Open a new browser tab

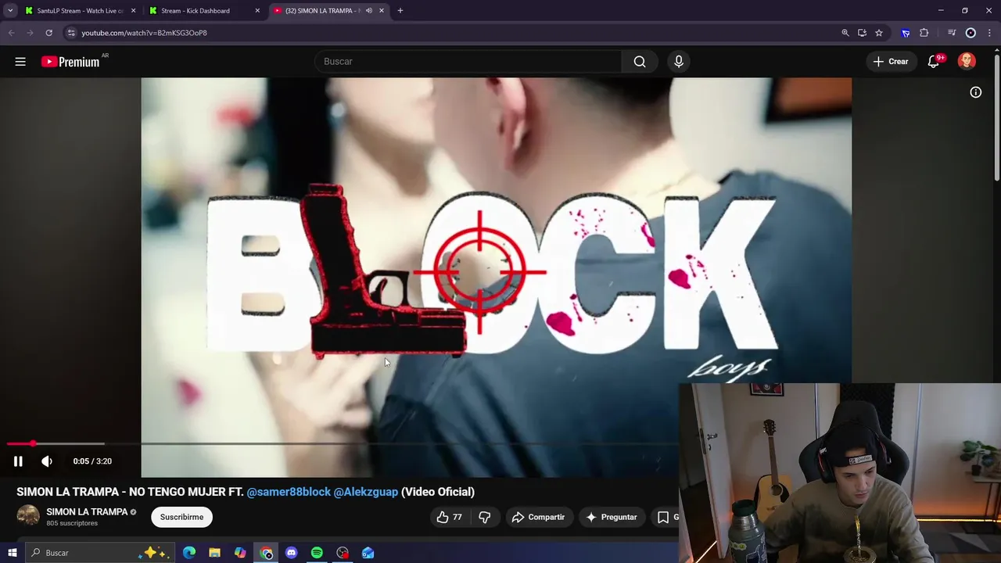[x=400, y=11]
